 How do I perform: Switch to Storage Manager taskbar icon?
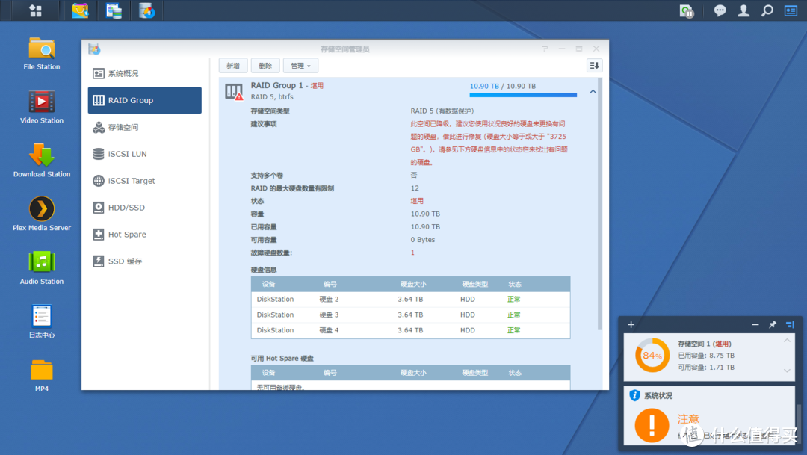(146, 10)
